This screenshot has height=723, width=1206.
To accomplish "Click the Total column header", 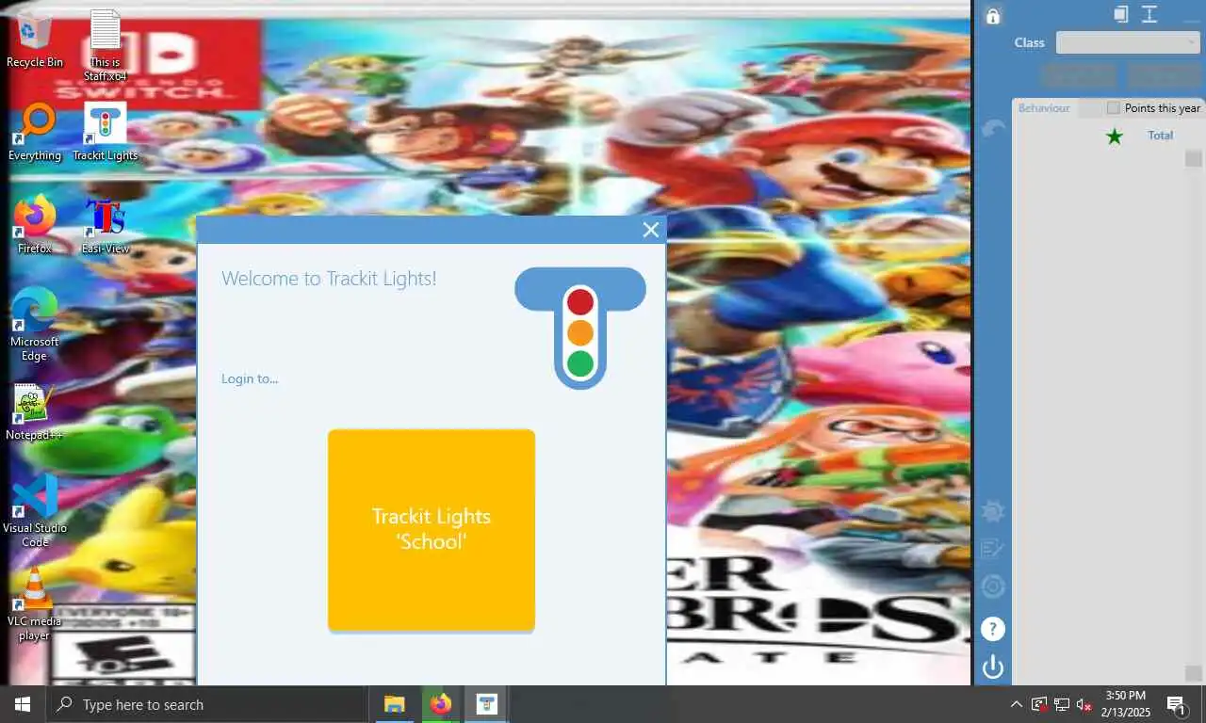I will pyautogui.click(x=1160, y=136).
